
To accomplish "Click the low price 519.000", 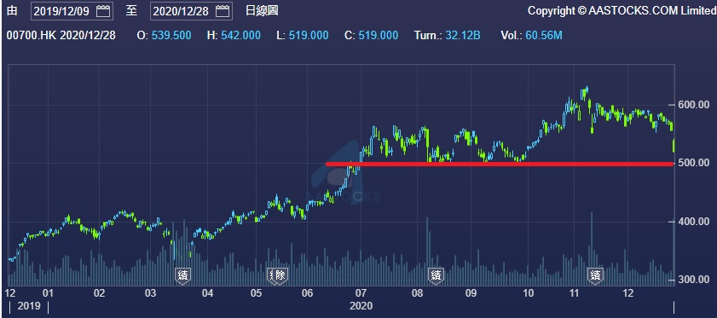I will 309,35.
